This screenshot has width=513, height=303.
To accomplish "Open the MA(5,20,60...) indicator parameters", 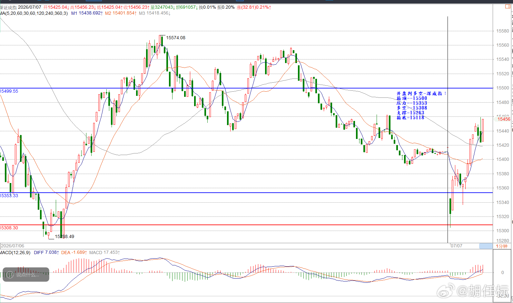I will [x=34, y=13].
